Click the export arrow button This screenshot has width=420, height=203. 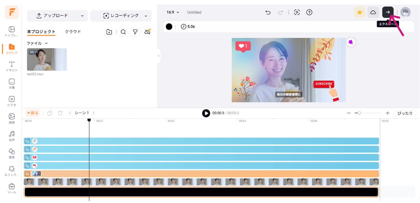click(x=388, y=12)
